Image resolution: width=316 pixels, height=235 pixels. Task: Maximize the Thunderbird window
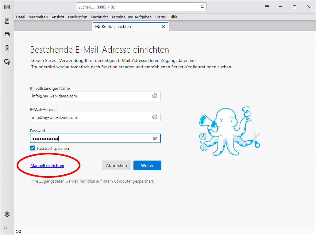click(295, 7)
